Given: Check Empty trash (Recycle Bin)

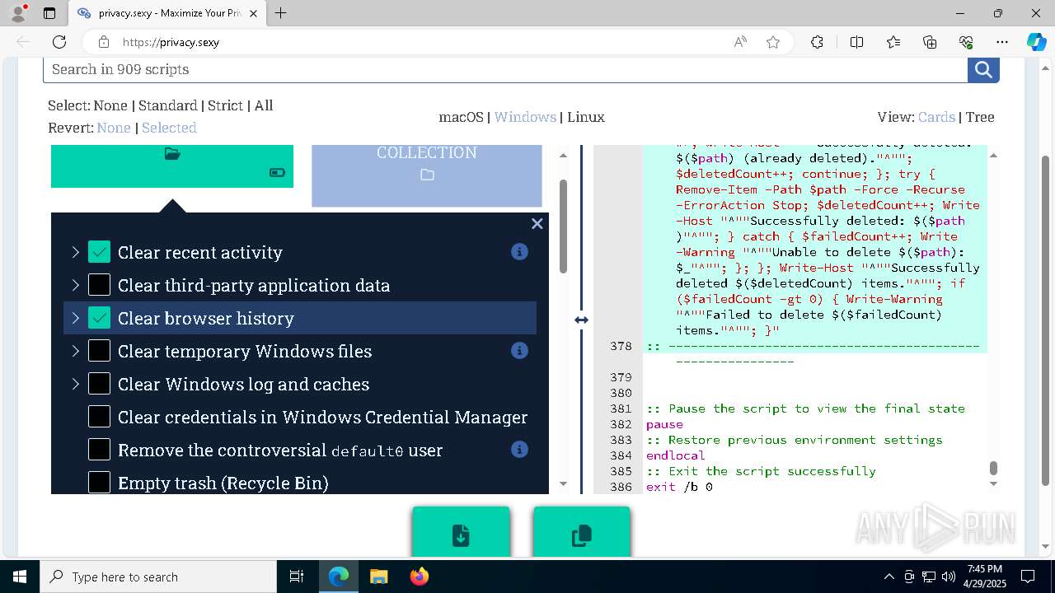Looking at the screenshot, I should coord(99,483).
